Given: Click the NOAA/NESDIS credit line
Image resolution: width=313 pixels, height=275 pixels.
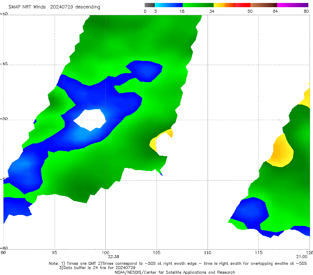Looking at the screenshot, I should click(175, 272).
